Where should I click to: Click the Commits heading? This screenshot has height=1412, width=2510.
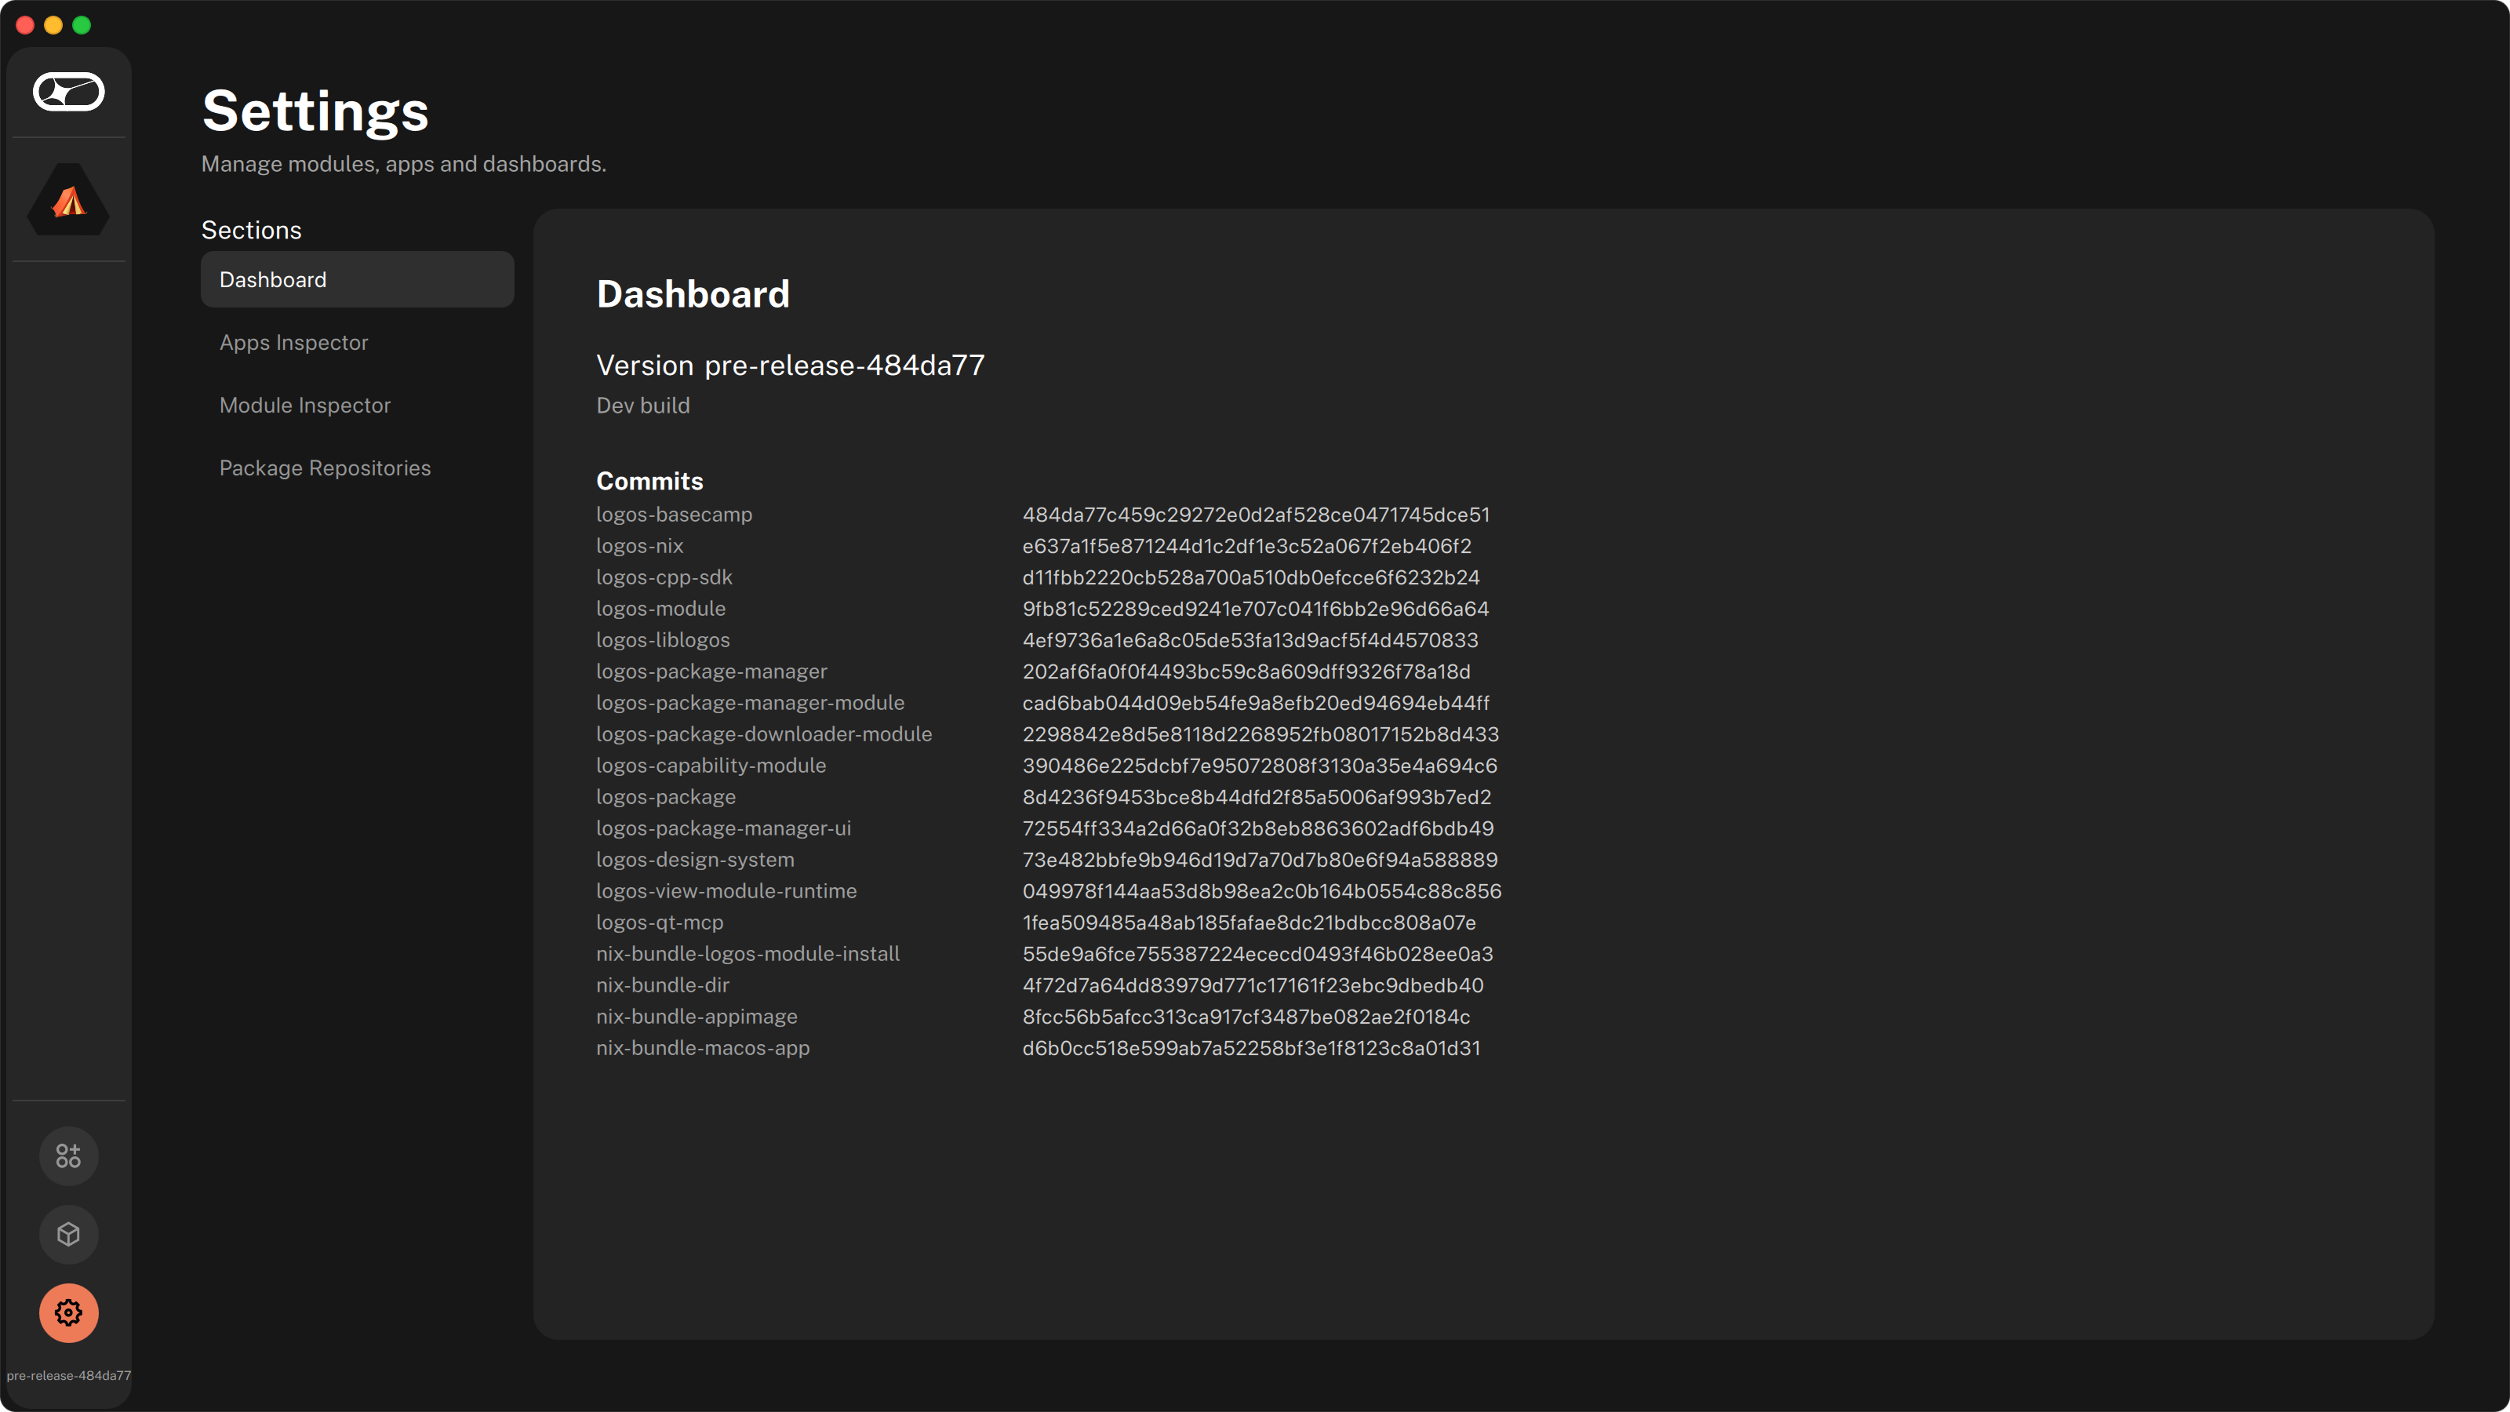(649, 480)
